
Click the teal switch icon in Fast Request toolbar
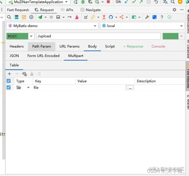[x=17, y=17]
